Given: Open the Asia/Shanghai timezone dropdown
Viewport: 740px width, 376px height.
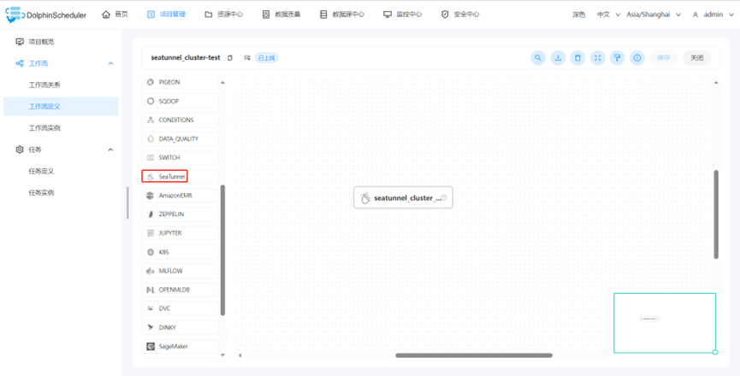Looking at the screenshot, I should [x=654, y=15].
